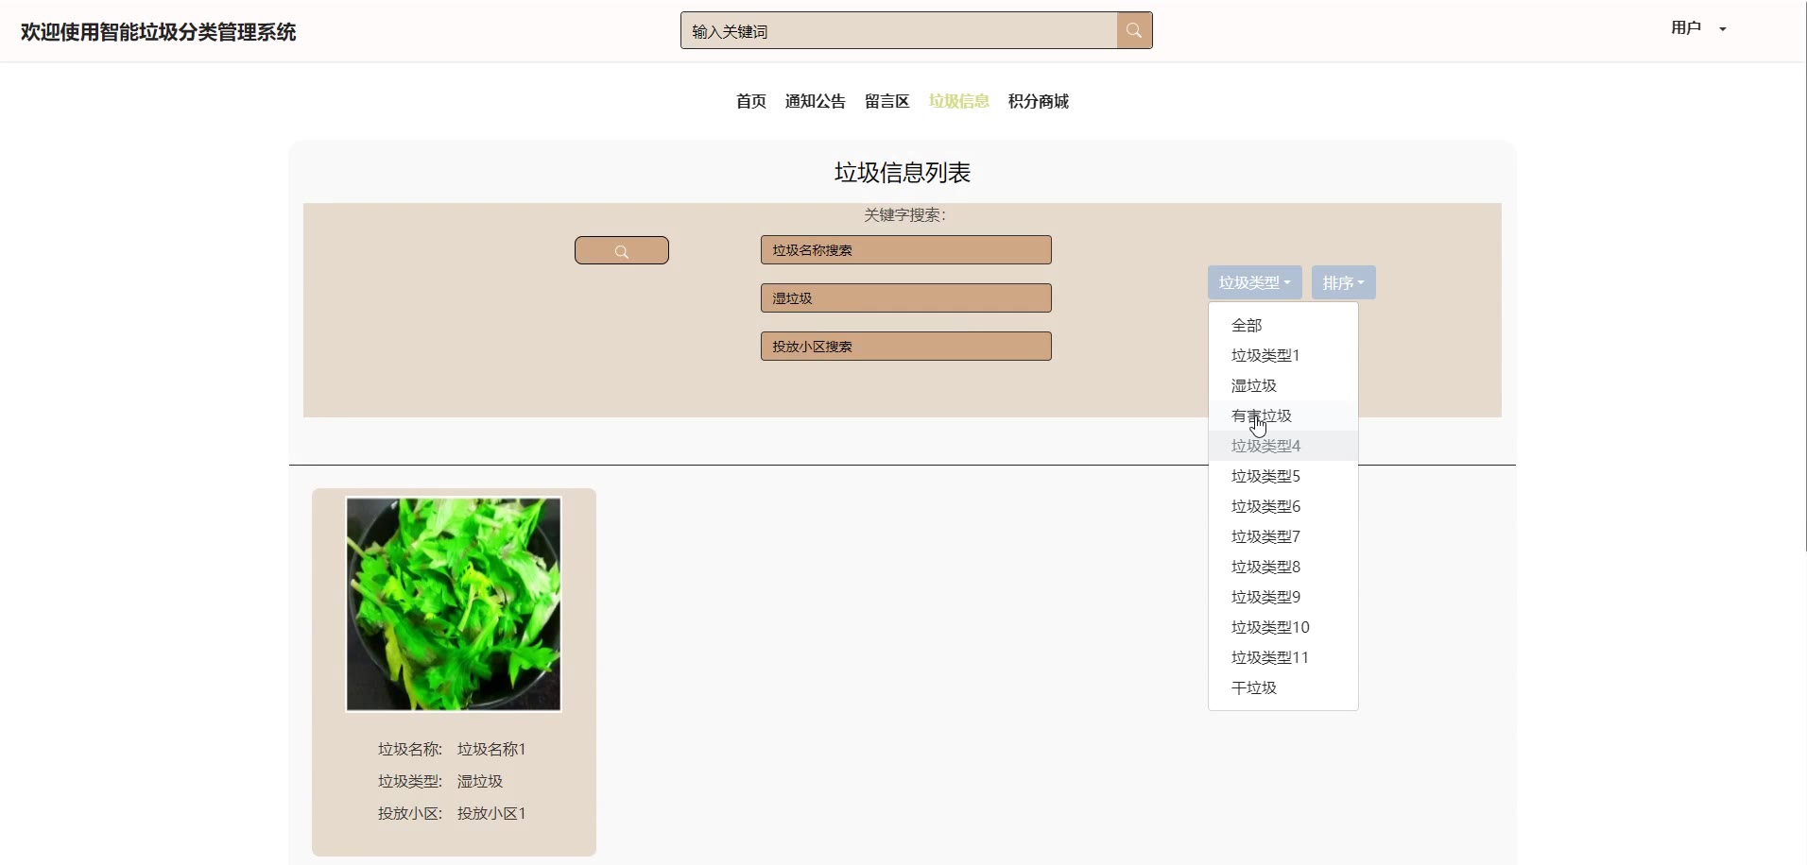Focus the 垃圾名称搜索 input

[x=905, y=250]
